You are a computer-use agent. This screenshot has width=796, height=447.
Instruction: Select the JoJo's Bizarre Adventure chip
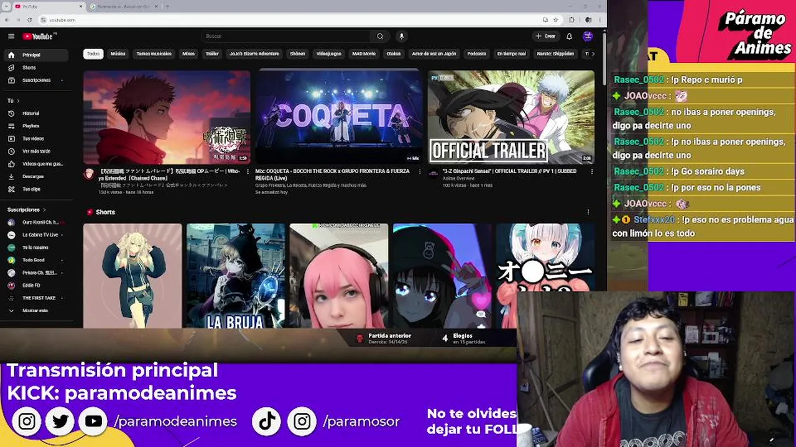point(254,54)
